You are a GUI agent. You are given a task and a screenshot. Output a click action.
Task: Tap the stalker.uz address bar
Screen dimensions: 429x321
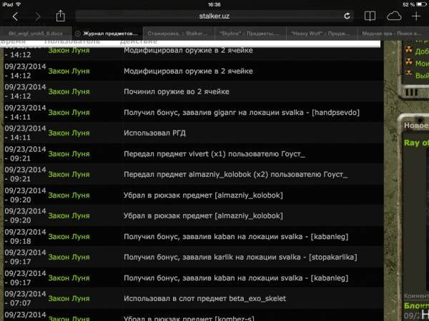(214, 16)
